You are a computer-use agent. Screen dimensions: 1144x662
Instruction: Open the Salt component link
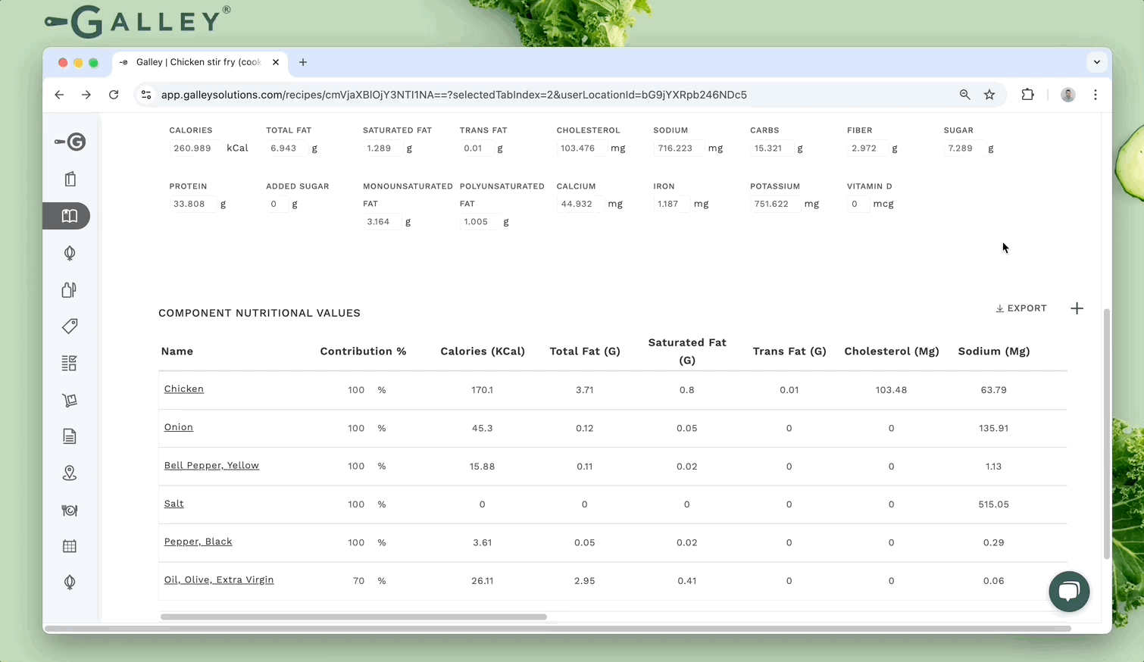(174, 504)
